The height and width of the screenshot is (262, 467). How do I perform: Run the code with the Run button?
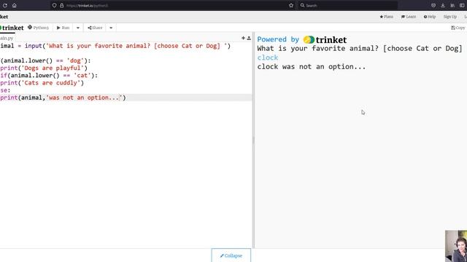[x=63, y=28]
